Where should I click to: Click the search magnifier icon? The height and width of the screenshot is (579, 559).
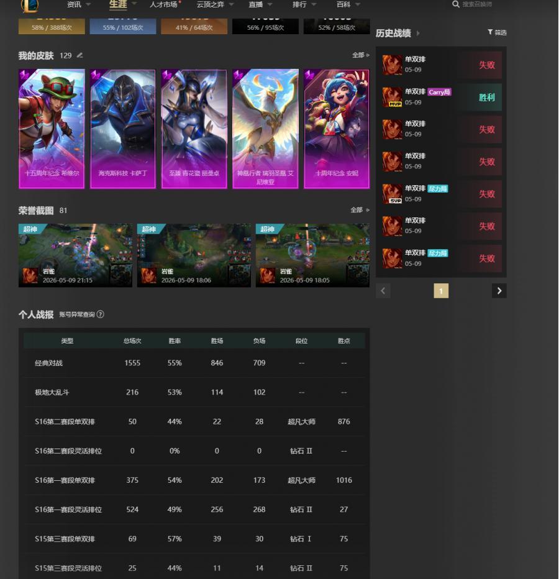point(456,4)
